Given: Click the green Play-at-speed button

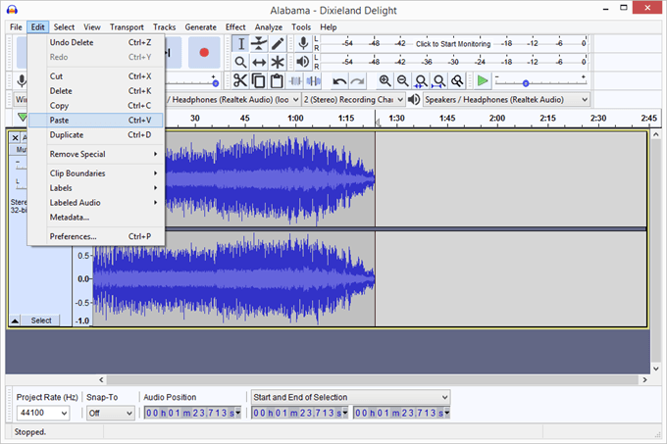Looking at the screenshot, I should (x=483, y=80).
